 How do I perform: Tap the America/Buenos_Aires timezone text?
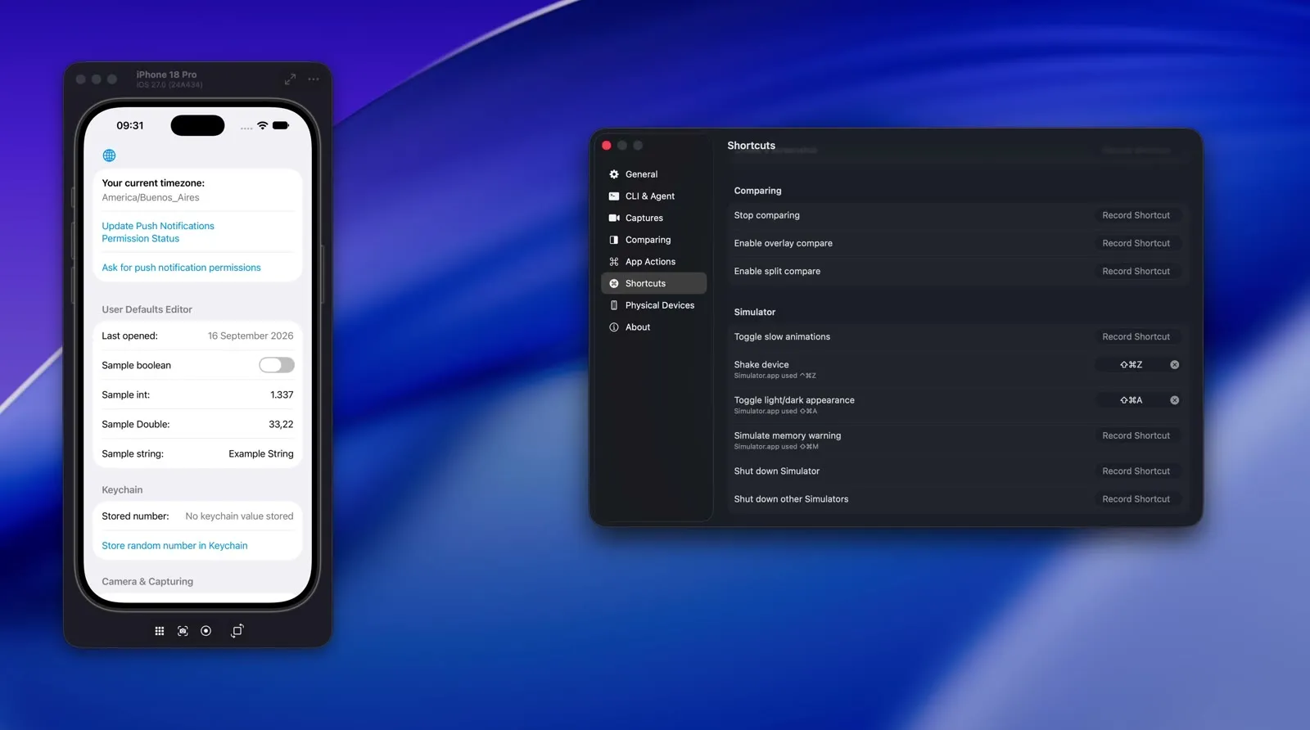tap(151, 197)
